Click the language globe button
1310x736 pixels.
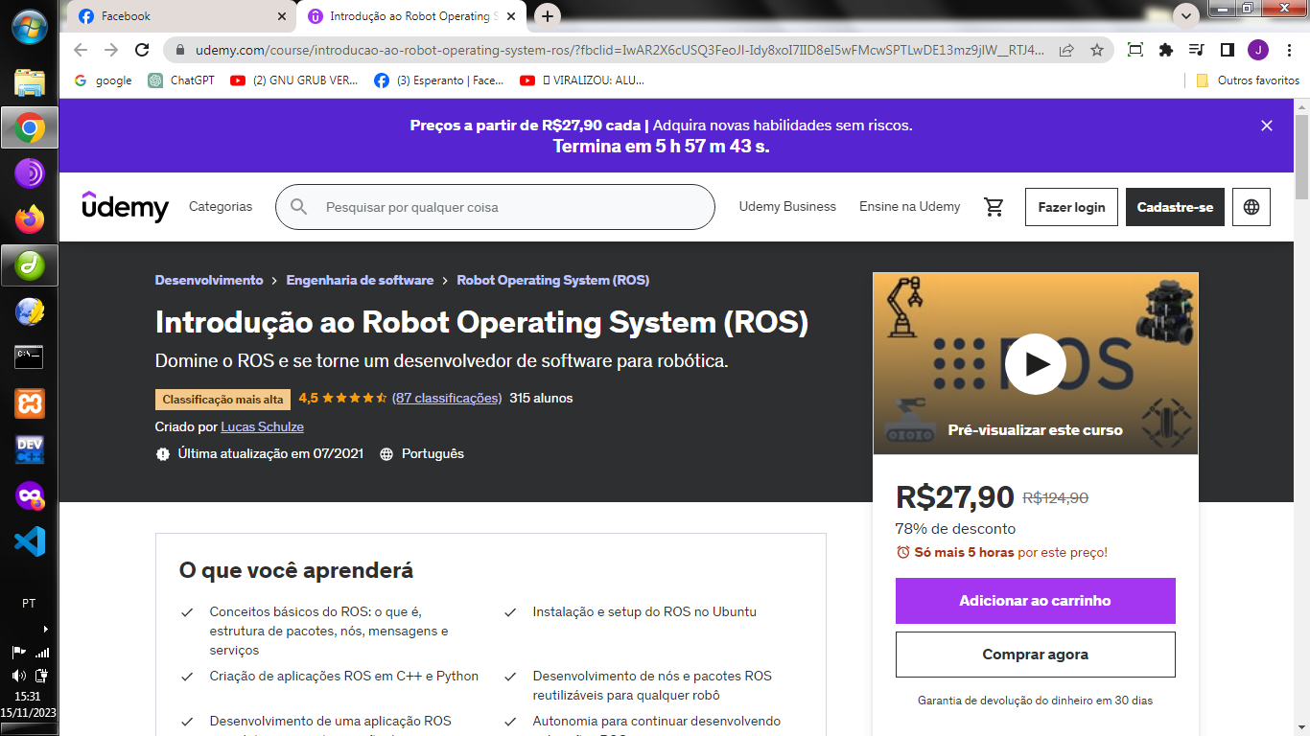tap(1252, 207)
